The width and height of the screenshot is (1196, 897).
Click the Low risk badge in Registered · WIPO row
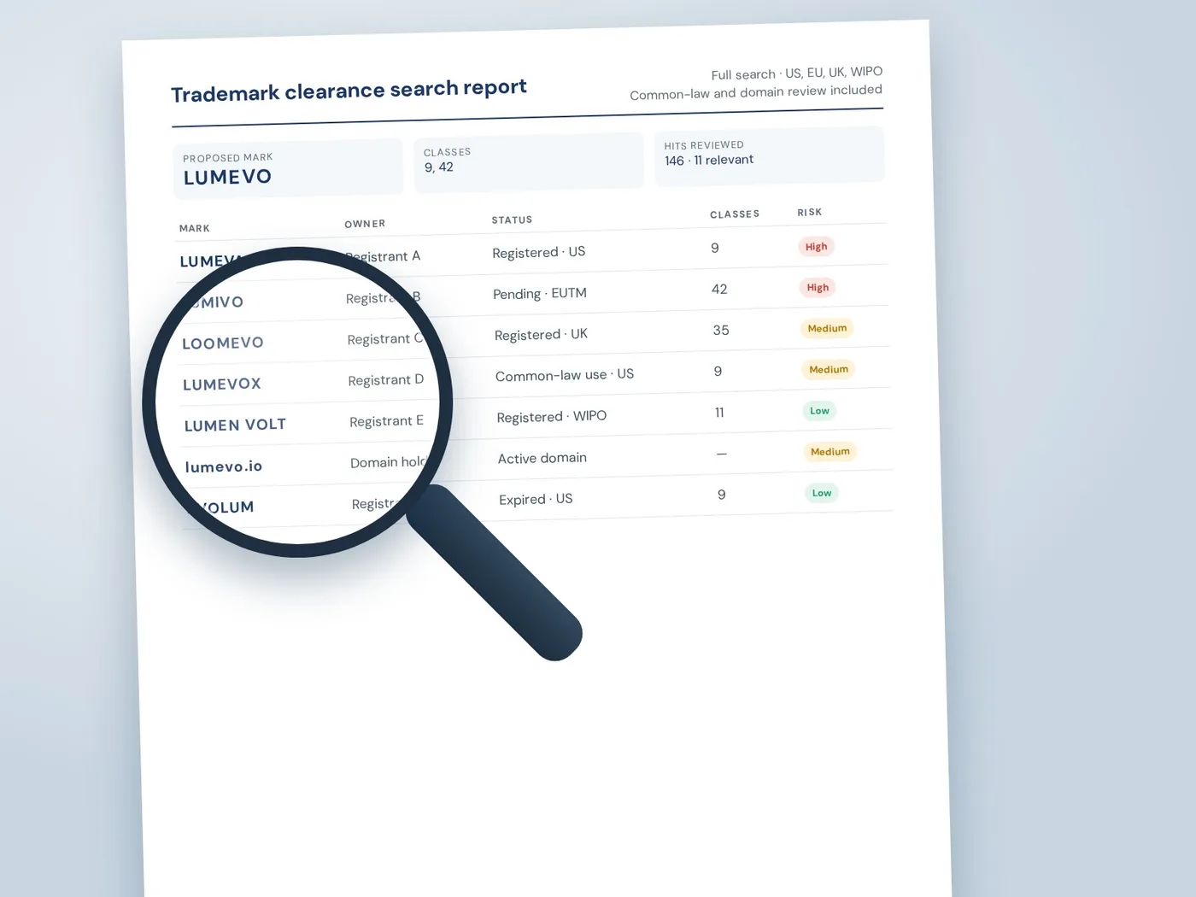(820, 411)
